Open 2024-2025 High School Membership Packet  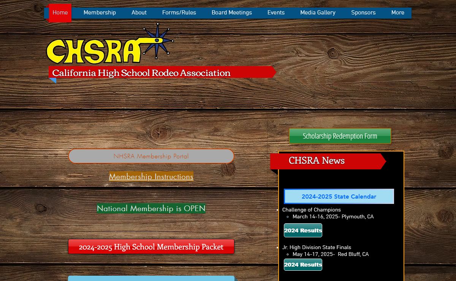tap(151, 247)
